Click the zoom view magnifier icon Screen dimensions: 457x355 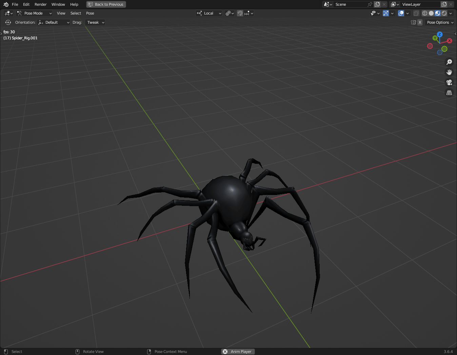click(x=449, y=62)
